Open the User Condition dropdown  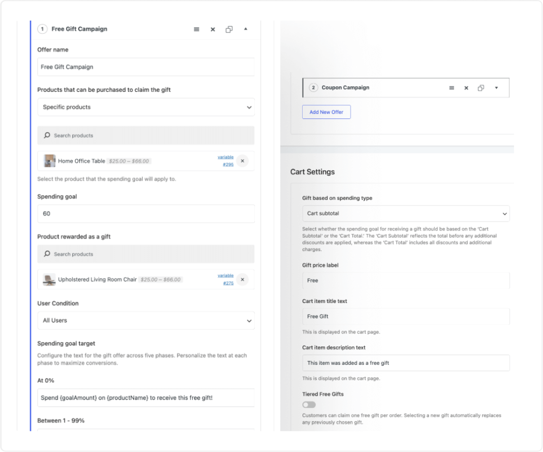point(146,321)
